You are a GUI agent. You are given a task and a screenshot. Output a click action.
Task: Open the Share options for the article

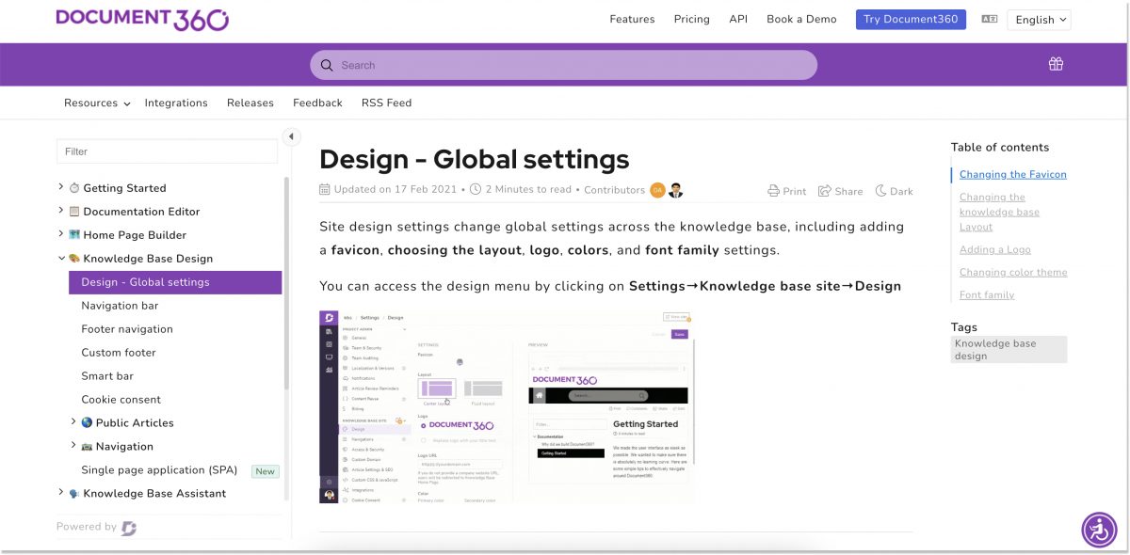tap(840, 190)
